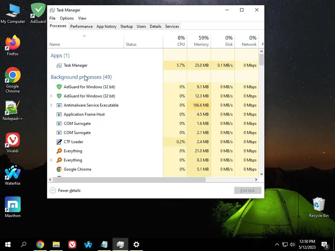
Task: Switch to the Services tab
Action: click(172, 26)
